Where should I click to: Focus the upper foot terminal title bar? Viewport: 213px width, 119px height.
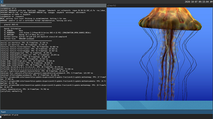[53, 6]
